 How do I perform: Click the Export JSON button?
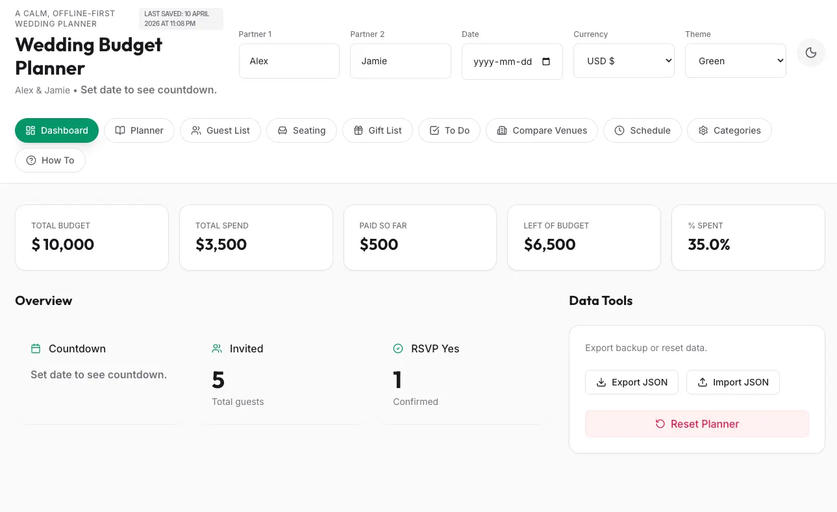tap(632, 382)
